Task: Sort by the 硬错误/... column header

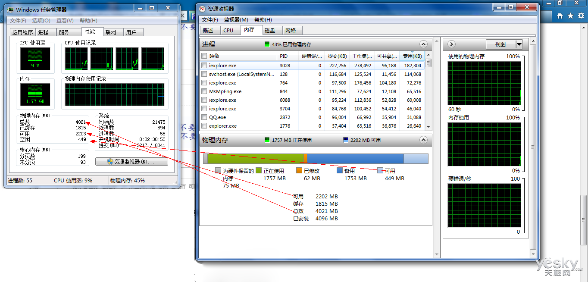Action: (x=311, y=56)
